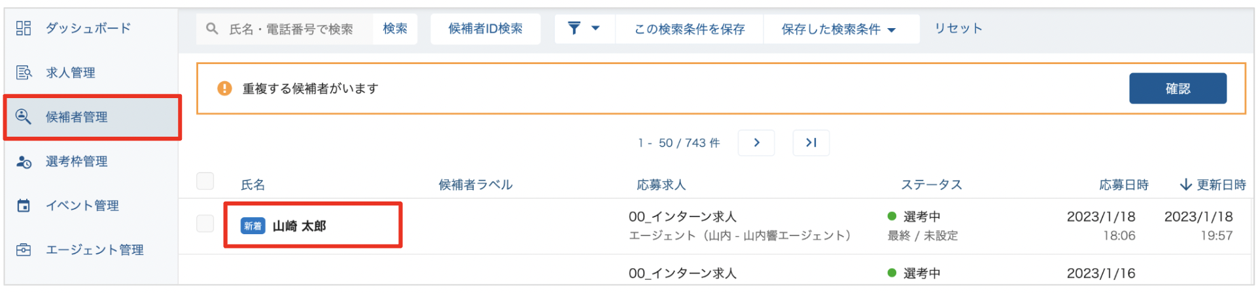Screen dimensions: 1260x293
Task: Click リセット to clear filters
Action: point(958,29)
